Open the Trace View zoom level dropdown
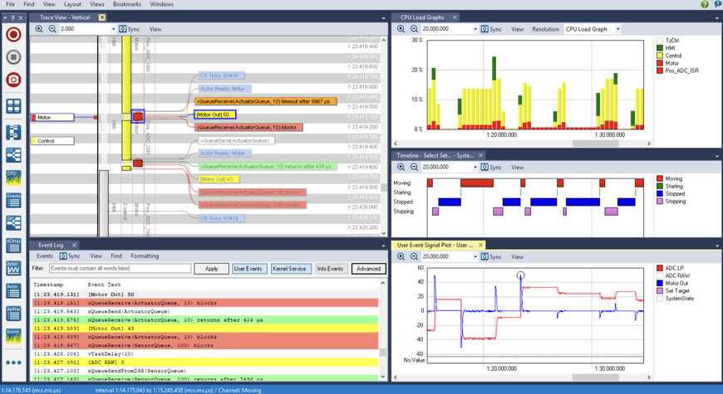 pos(111,29)
